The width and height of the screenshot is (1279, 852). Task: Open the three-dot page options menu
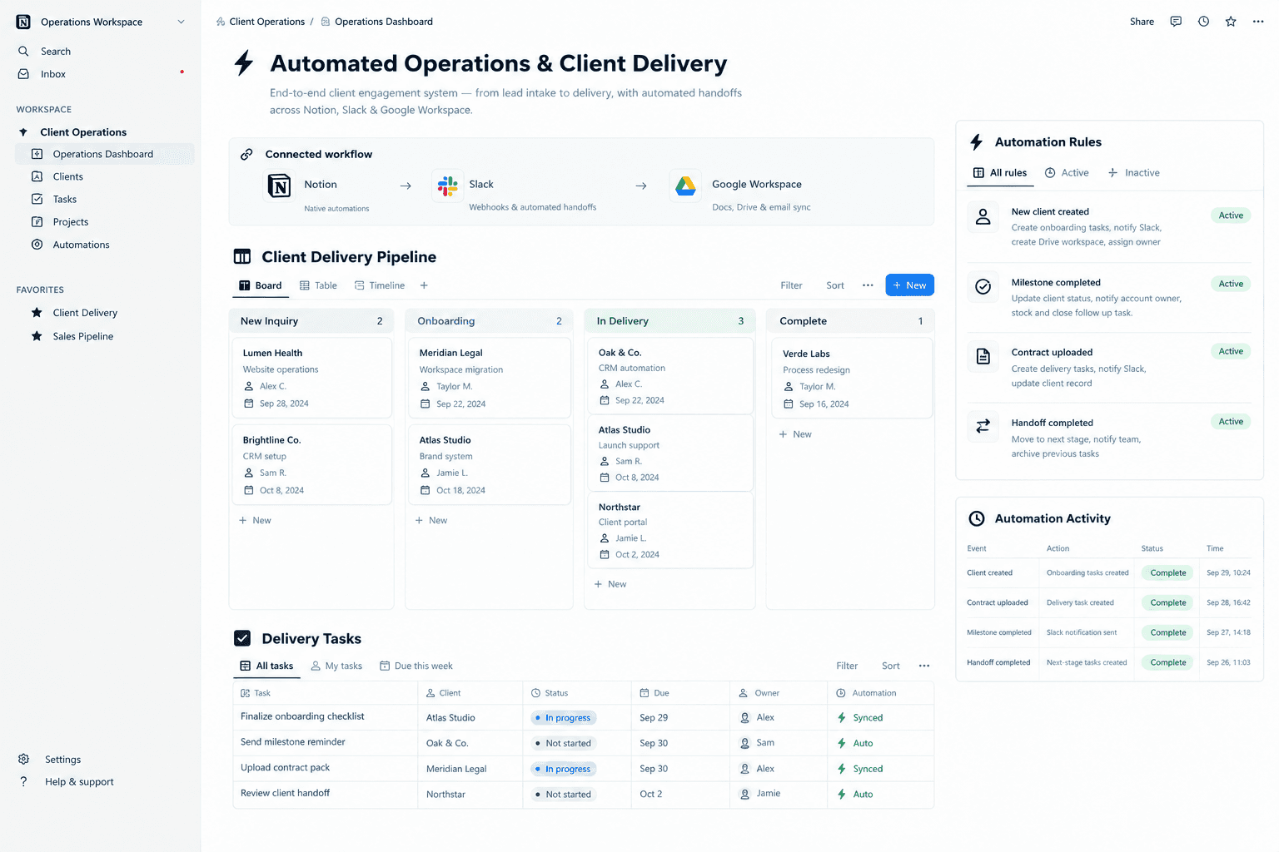(1258, 22)
